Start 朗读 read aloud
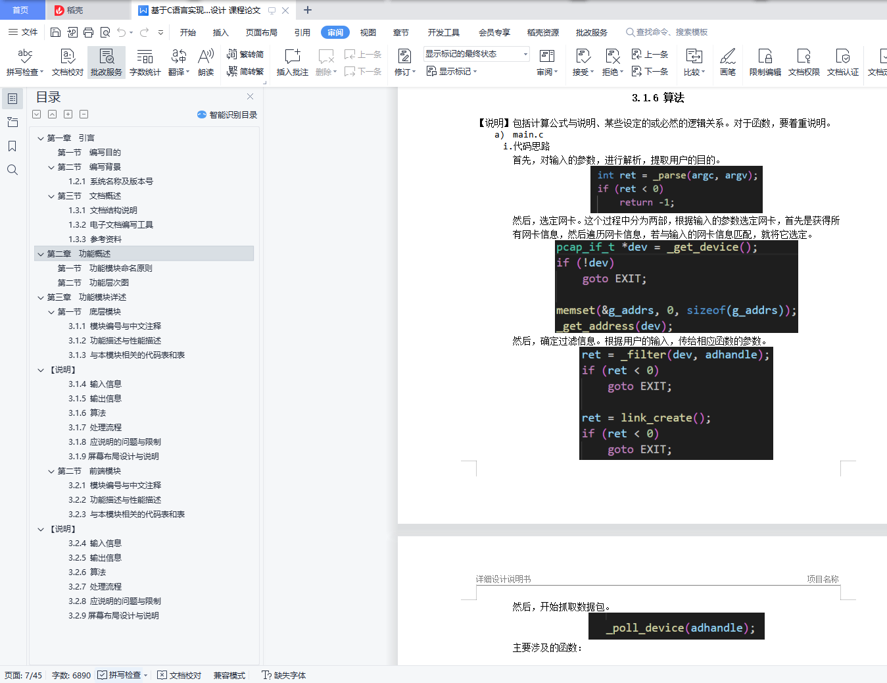Screen dimensions: 887x683 point(206,63)
